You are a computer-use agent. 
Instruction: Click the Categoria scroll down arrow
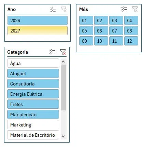click(x=63, y=136)
